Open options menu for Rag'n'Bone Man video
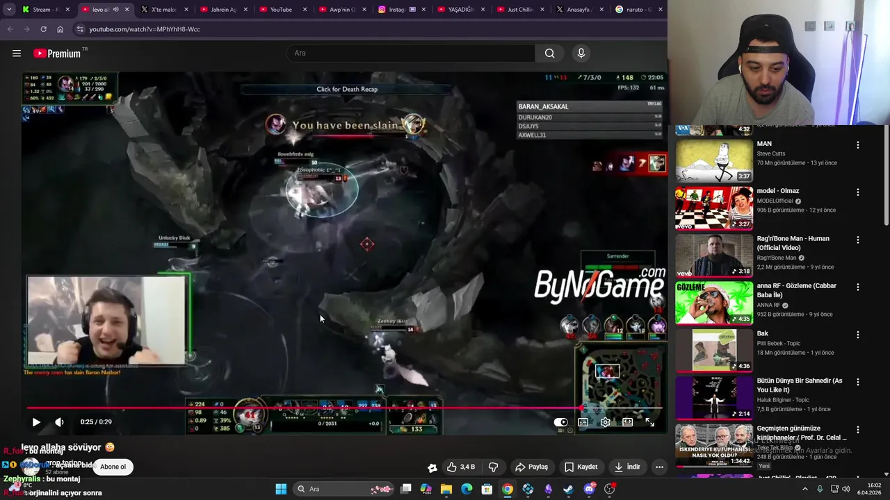This screenshot has height=500, width=890. tap(857, 240)
